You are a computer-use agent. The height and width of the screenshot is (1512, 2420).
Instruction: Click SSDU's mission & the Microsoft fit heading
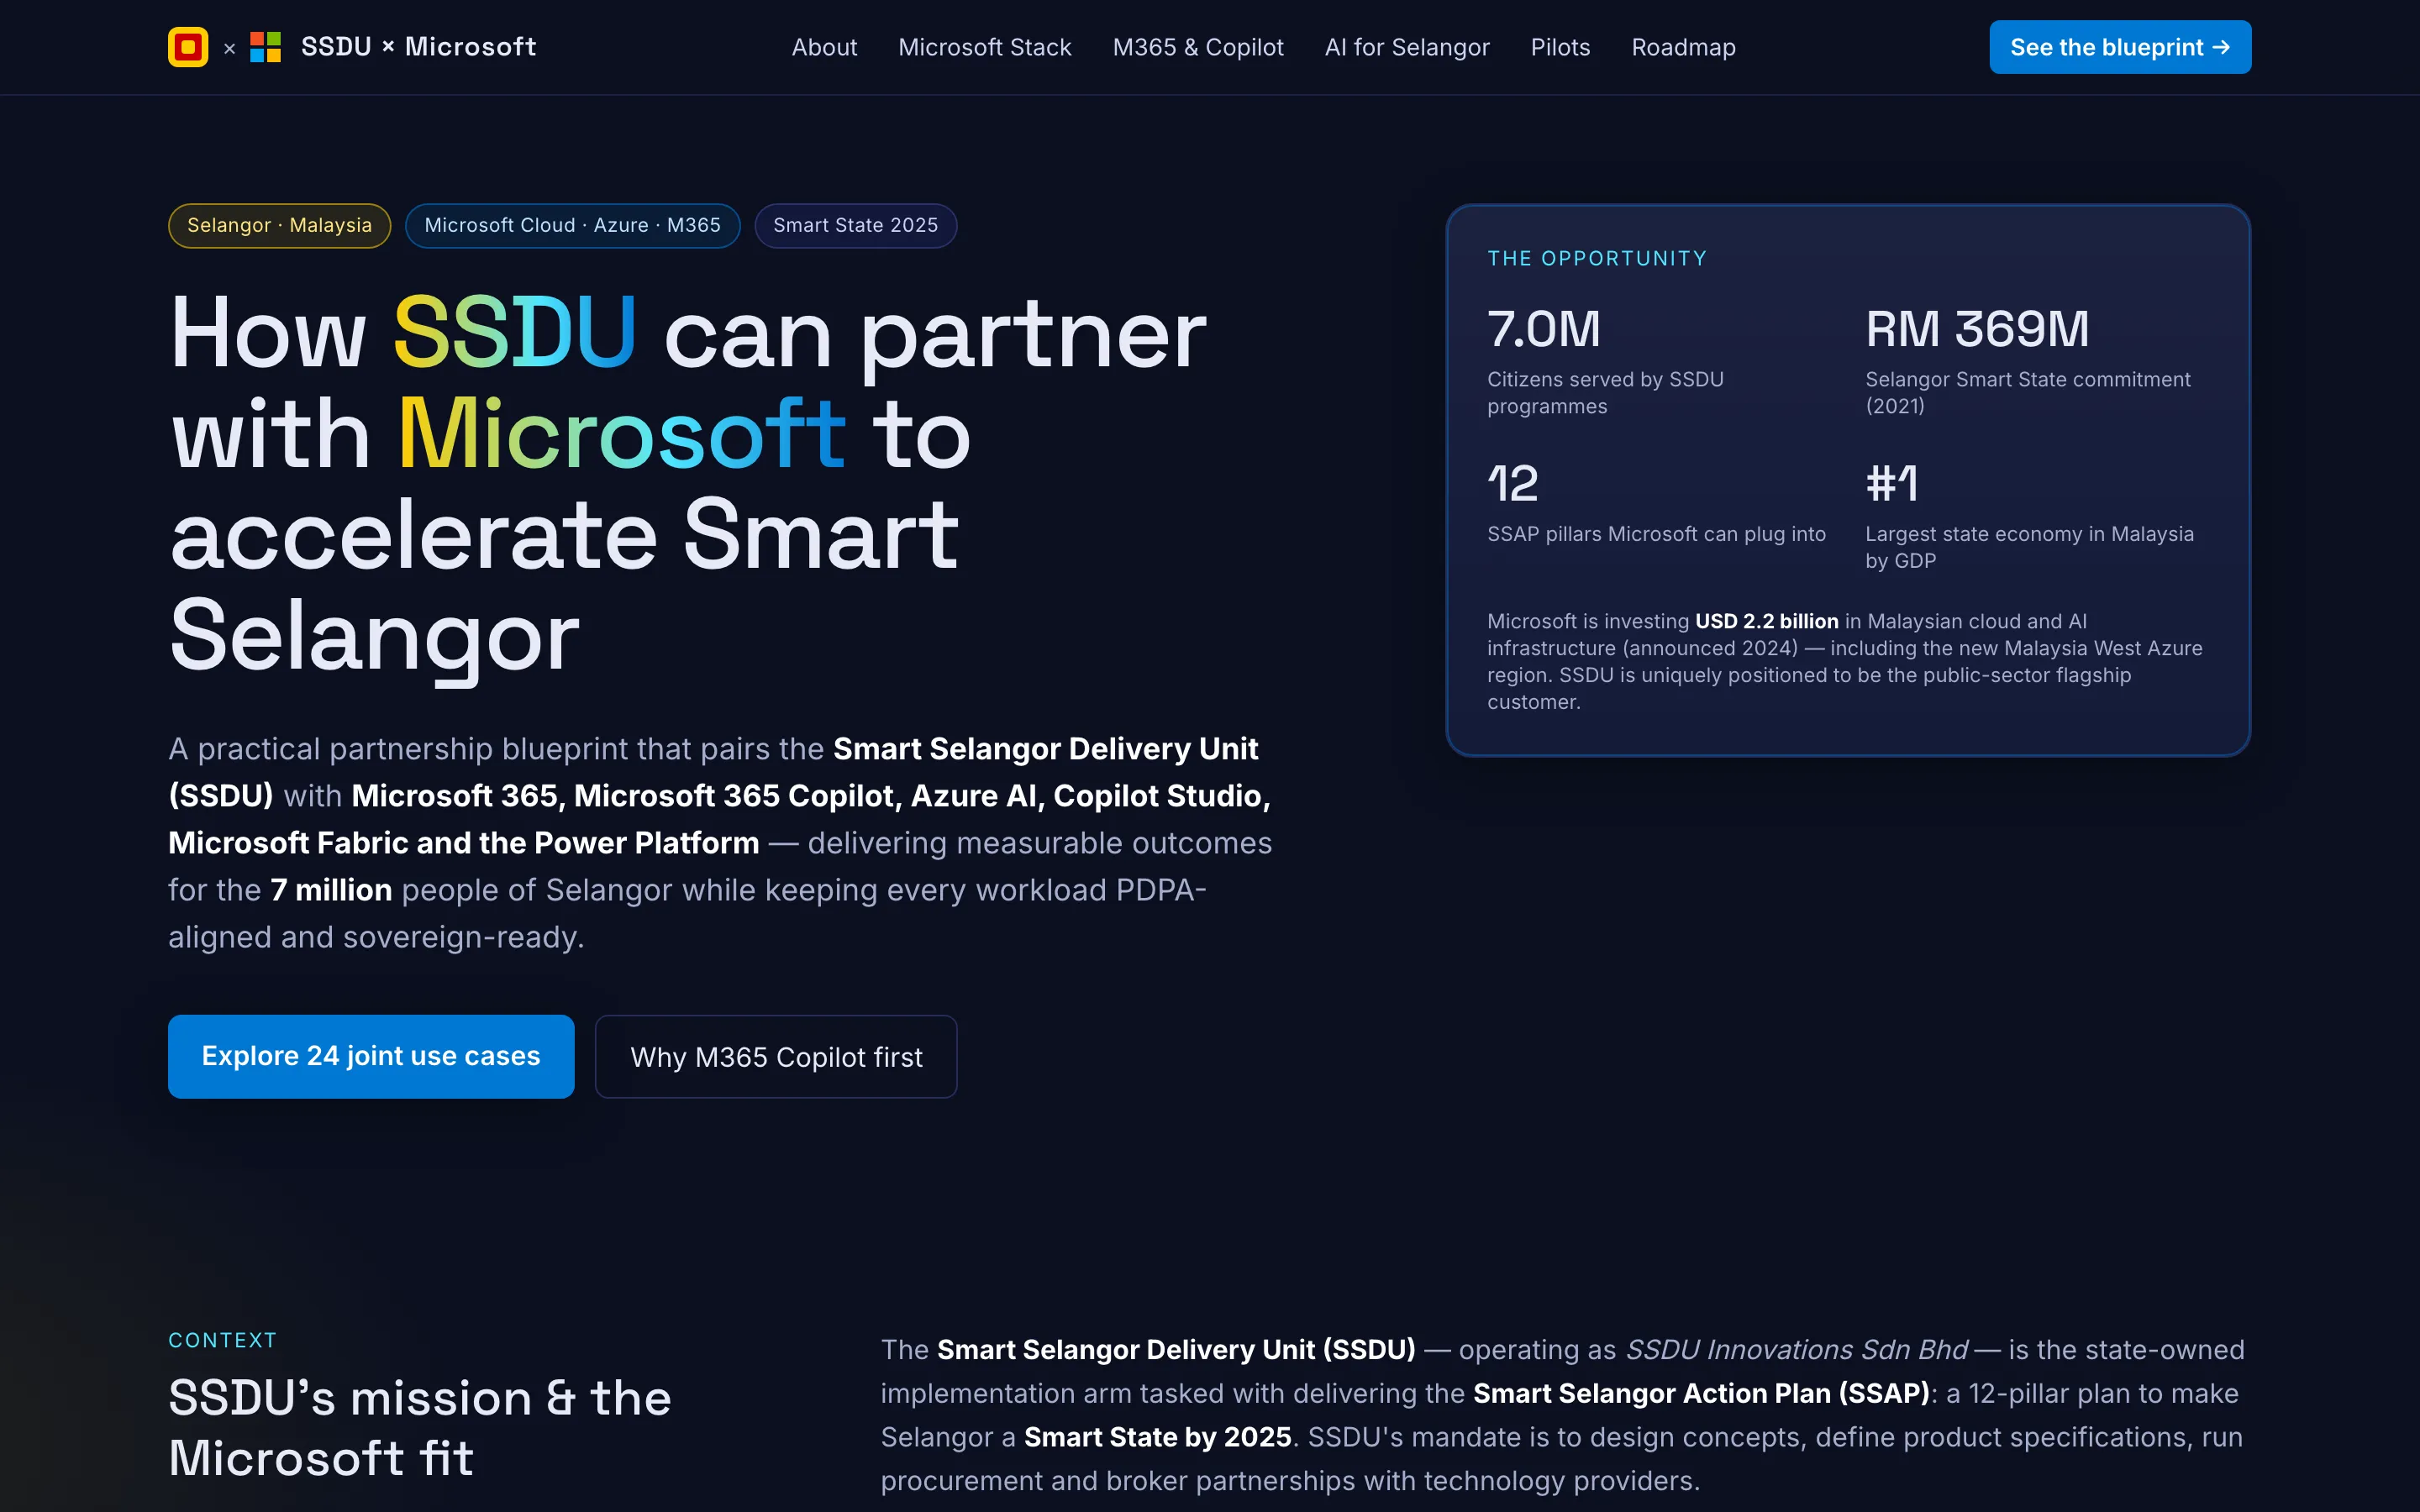tap(419, 1427)
